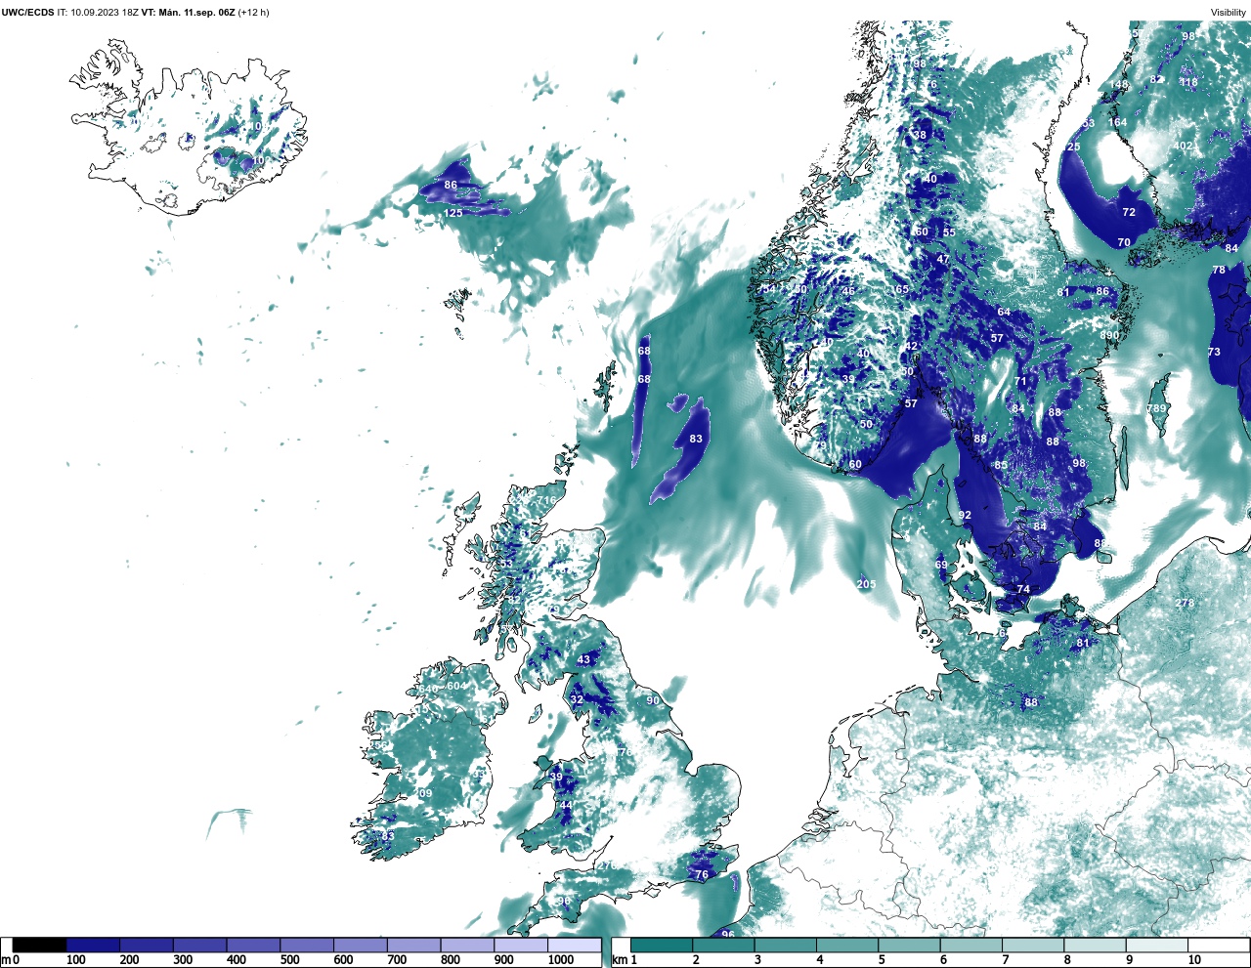This screenshot has width=1251, height=968.
Task: Click the '402' value over Finland
Action: click(x=1183, y=147)
